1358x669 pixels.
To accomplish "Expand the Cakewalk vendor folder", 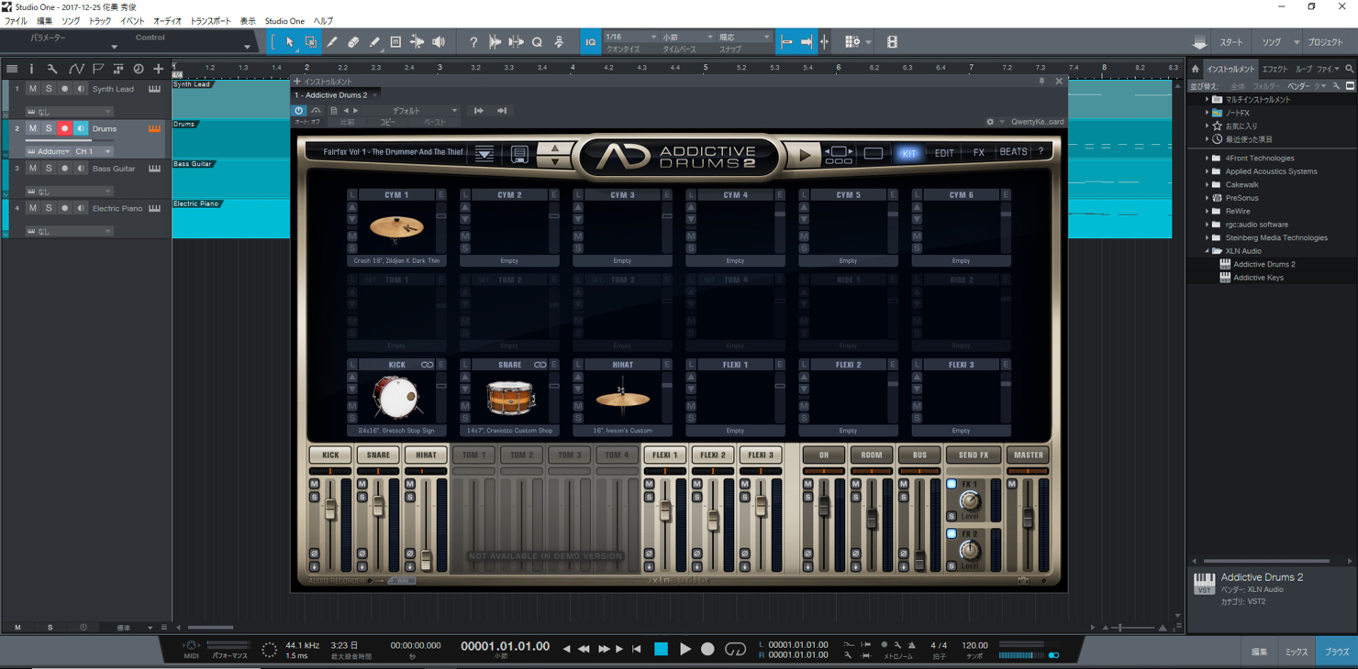I will [x=1208, y=184].
